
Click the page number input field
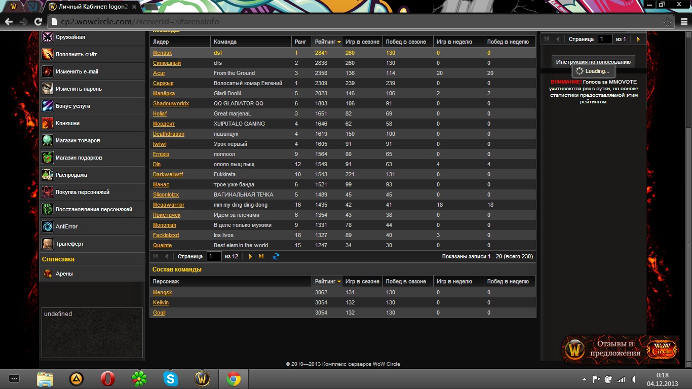pos(214,256)
